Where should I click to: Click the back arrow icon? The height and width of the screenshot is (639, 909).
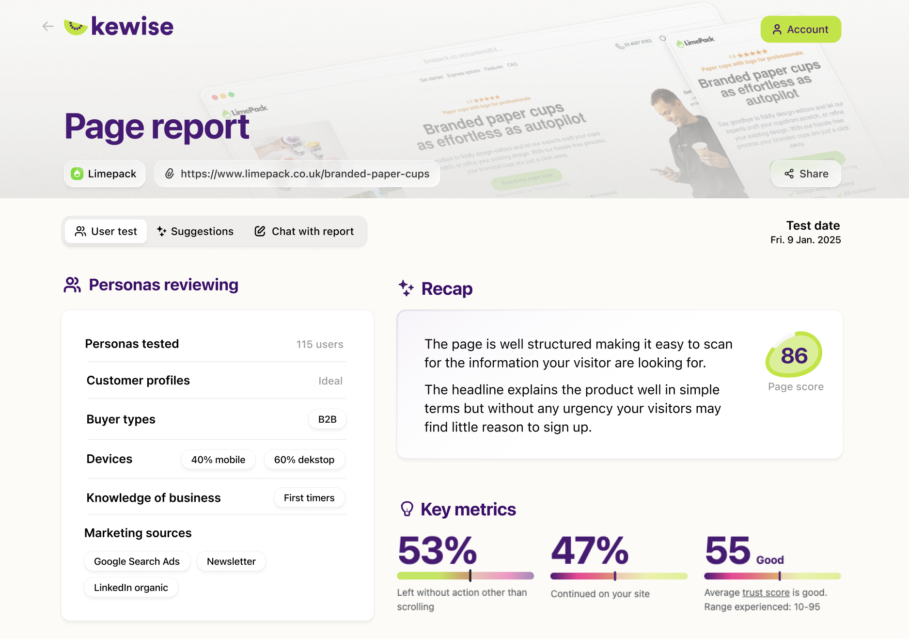pos(48,26)
